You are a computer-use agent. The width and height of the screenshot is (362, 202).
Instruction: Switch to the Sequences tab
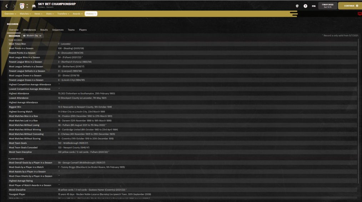pos(58,30)
